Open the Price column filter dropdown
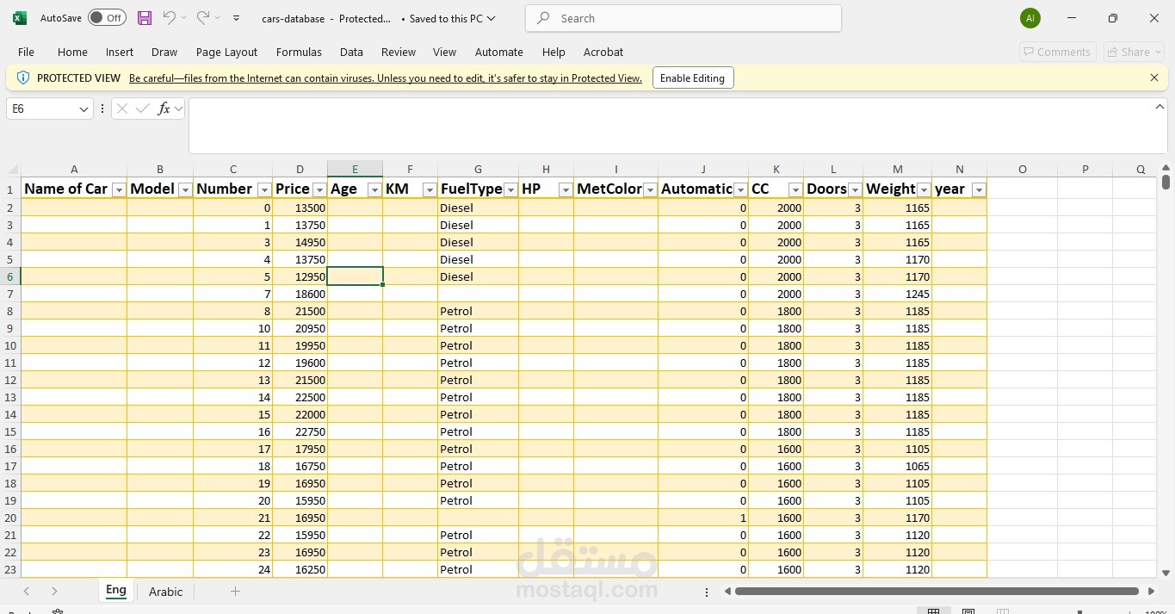 coord(319,189)
